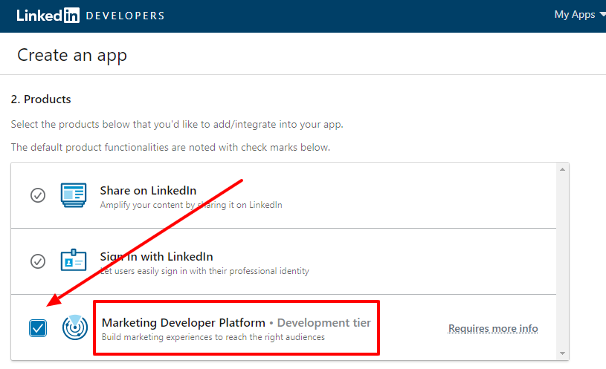The image size is (606, 369).
Task: Click the Create an app heading
Action: point(72,56)
